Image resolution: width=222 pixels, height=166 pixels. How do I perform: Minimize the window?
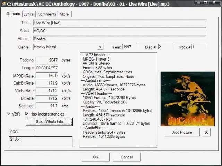(199, 2)
